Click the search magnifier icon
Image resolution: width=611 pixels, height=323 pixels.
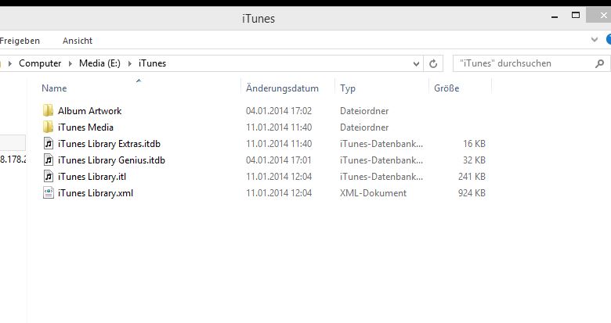click(600, 63)
